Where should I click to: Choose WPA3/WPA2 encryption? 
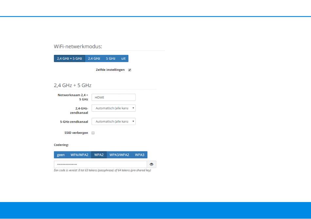(x=119, y=155)
